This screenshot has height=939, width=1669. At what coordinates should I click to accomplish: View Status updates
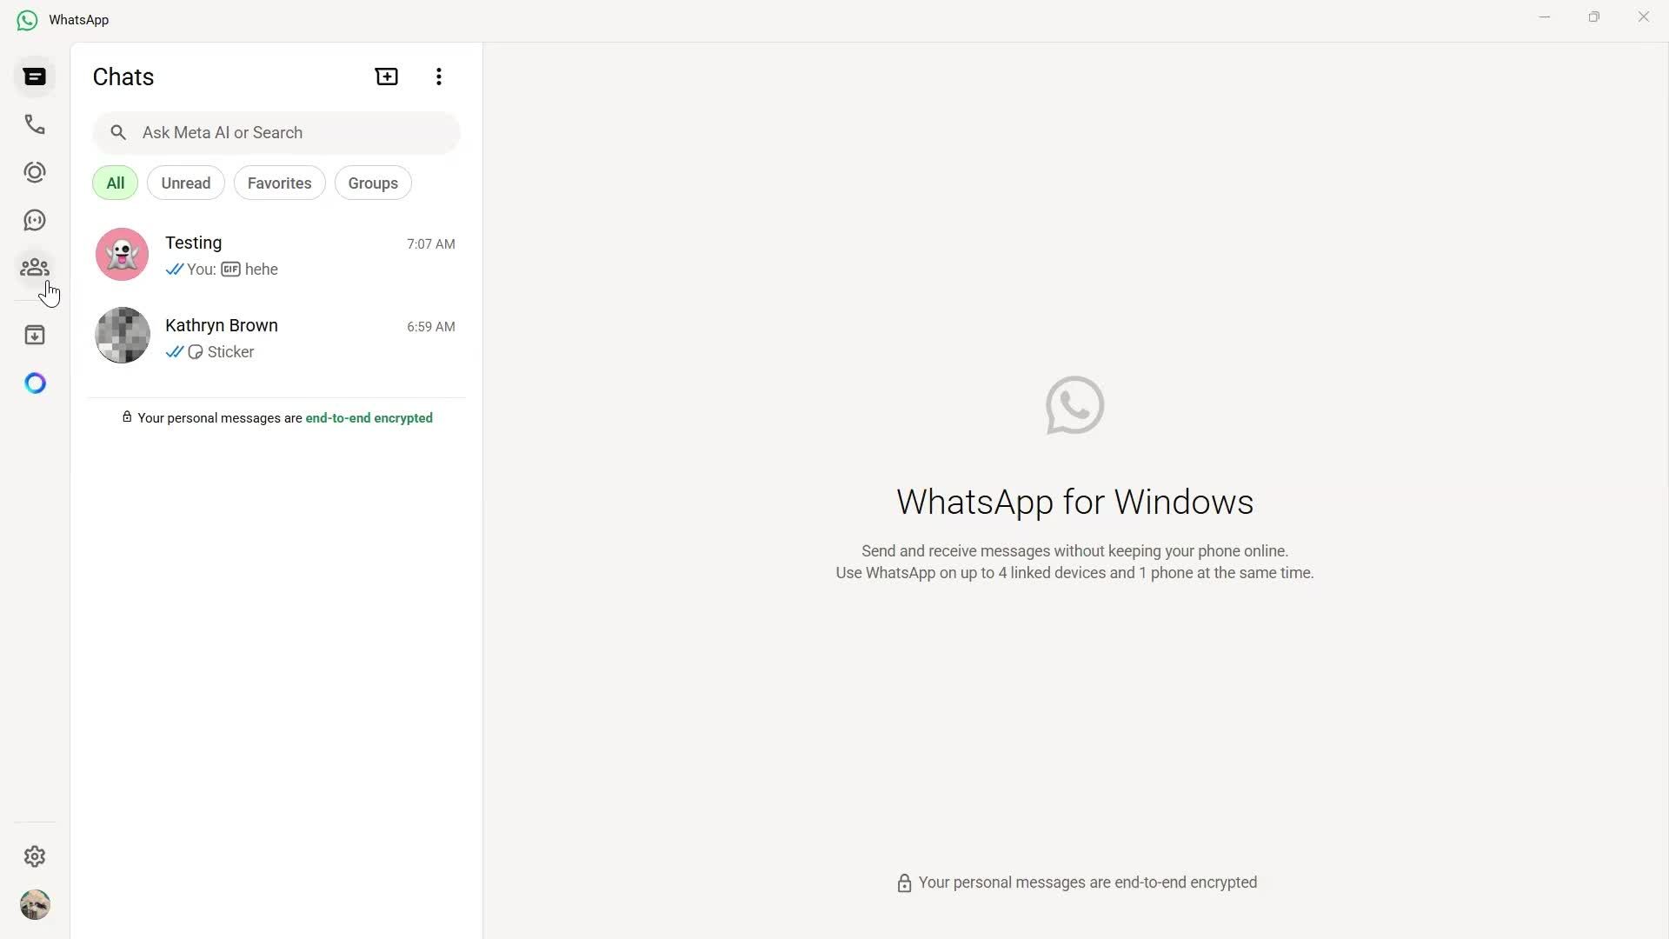click(x=34, y=172)
